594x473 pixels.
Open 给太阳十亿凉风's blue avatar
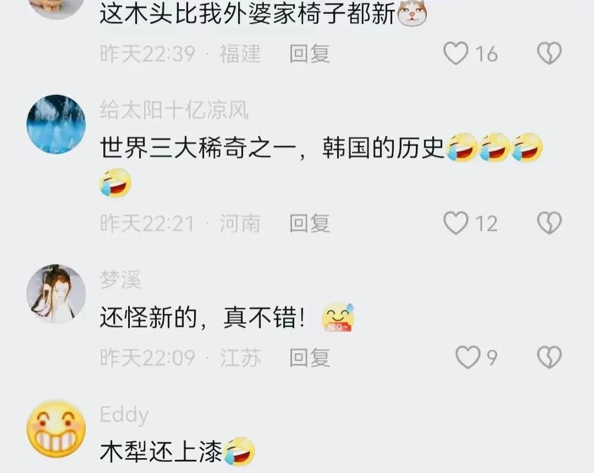tap(56, 124)
